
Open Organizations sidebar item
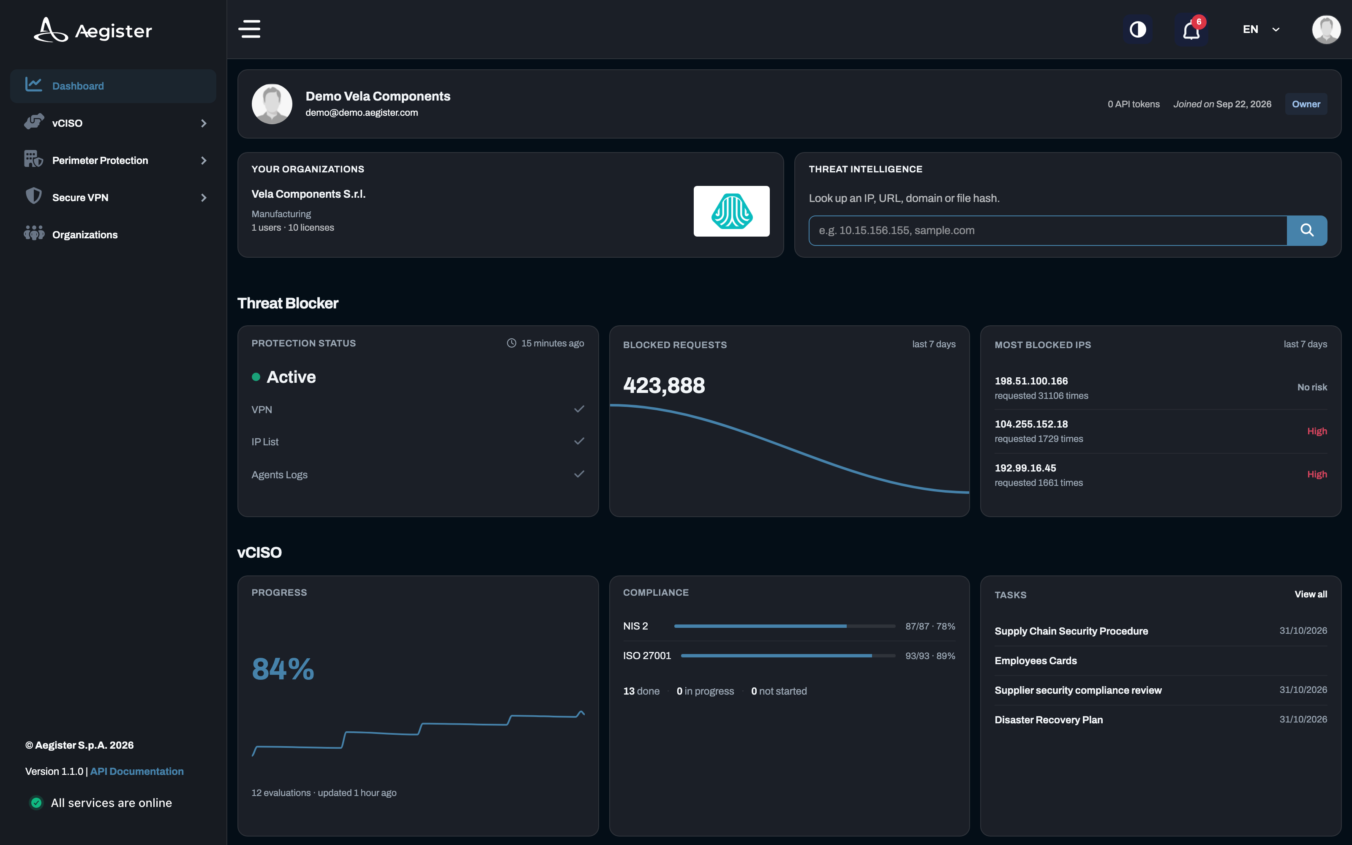(x=113, y=235)
